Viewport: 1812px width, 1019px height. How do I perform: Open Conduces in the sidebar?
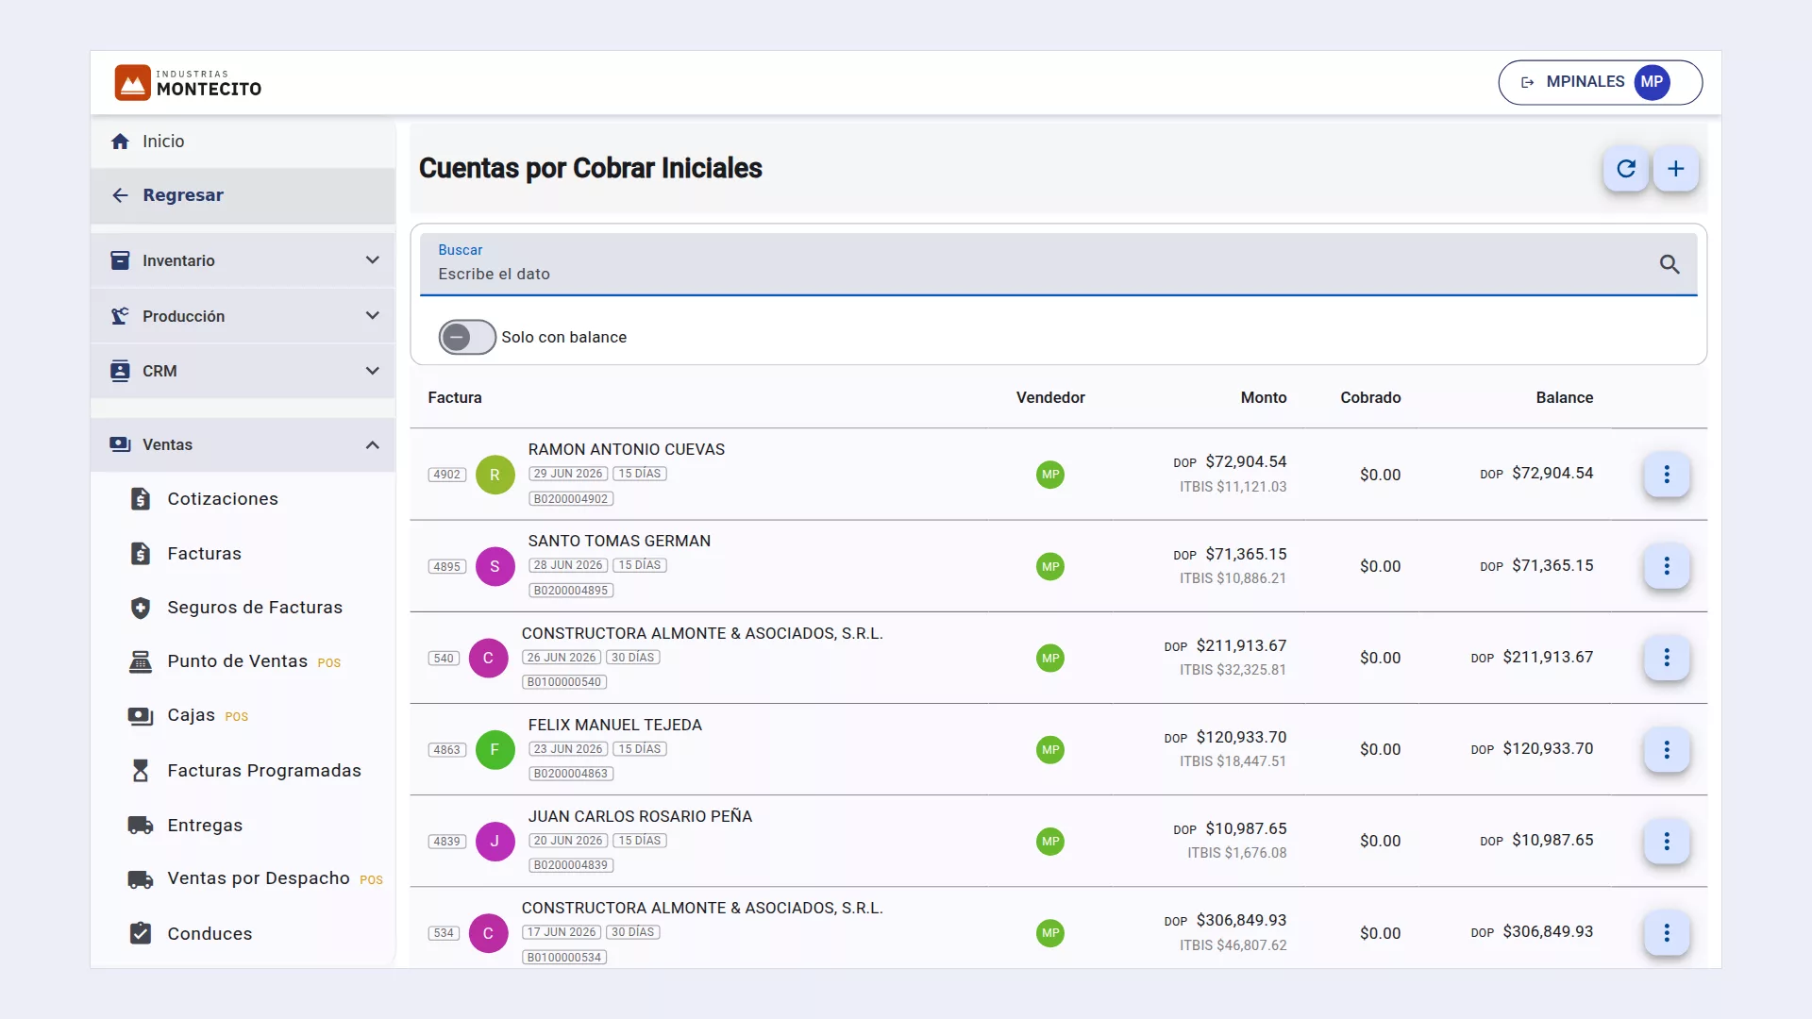(x=243, y=934)
